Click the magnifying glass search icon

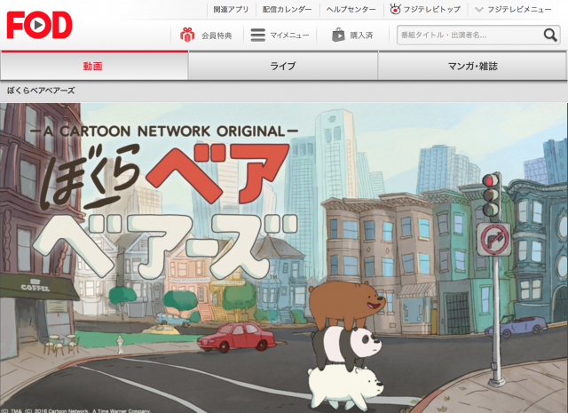[x=550, y=36]
